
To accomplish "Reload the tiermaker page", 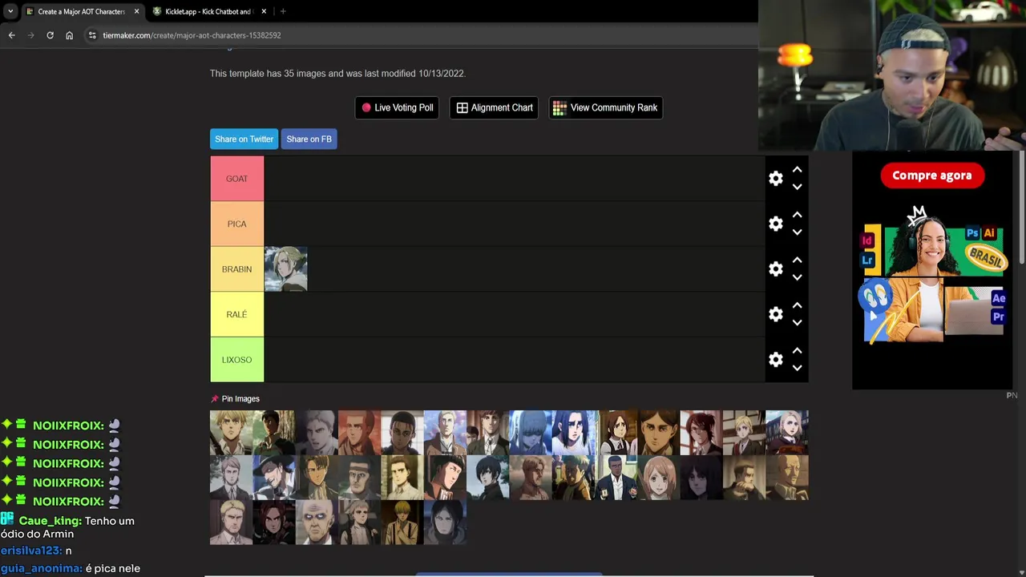I will [x=50, y=35].
